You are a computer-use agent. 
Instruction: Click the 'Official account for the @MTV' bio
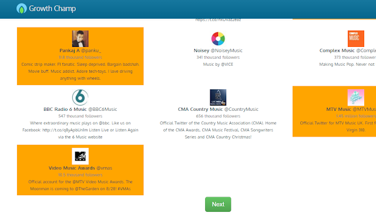(x=80, y=185)
